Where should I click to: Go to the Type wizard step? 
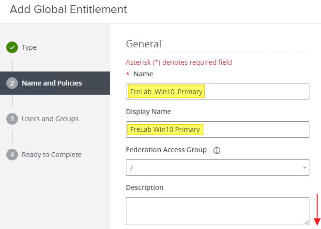29,47
